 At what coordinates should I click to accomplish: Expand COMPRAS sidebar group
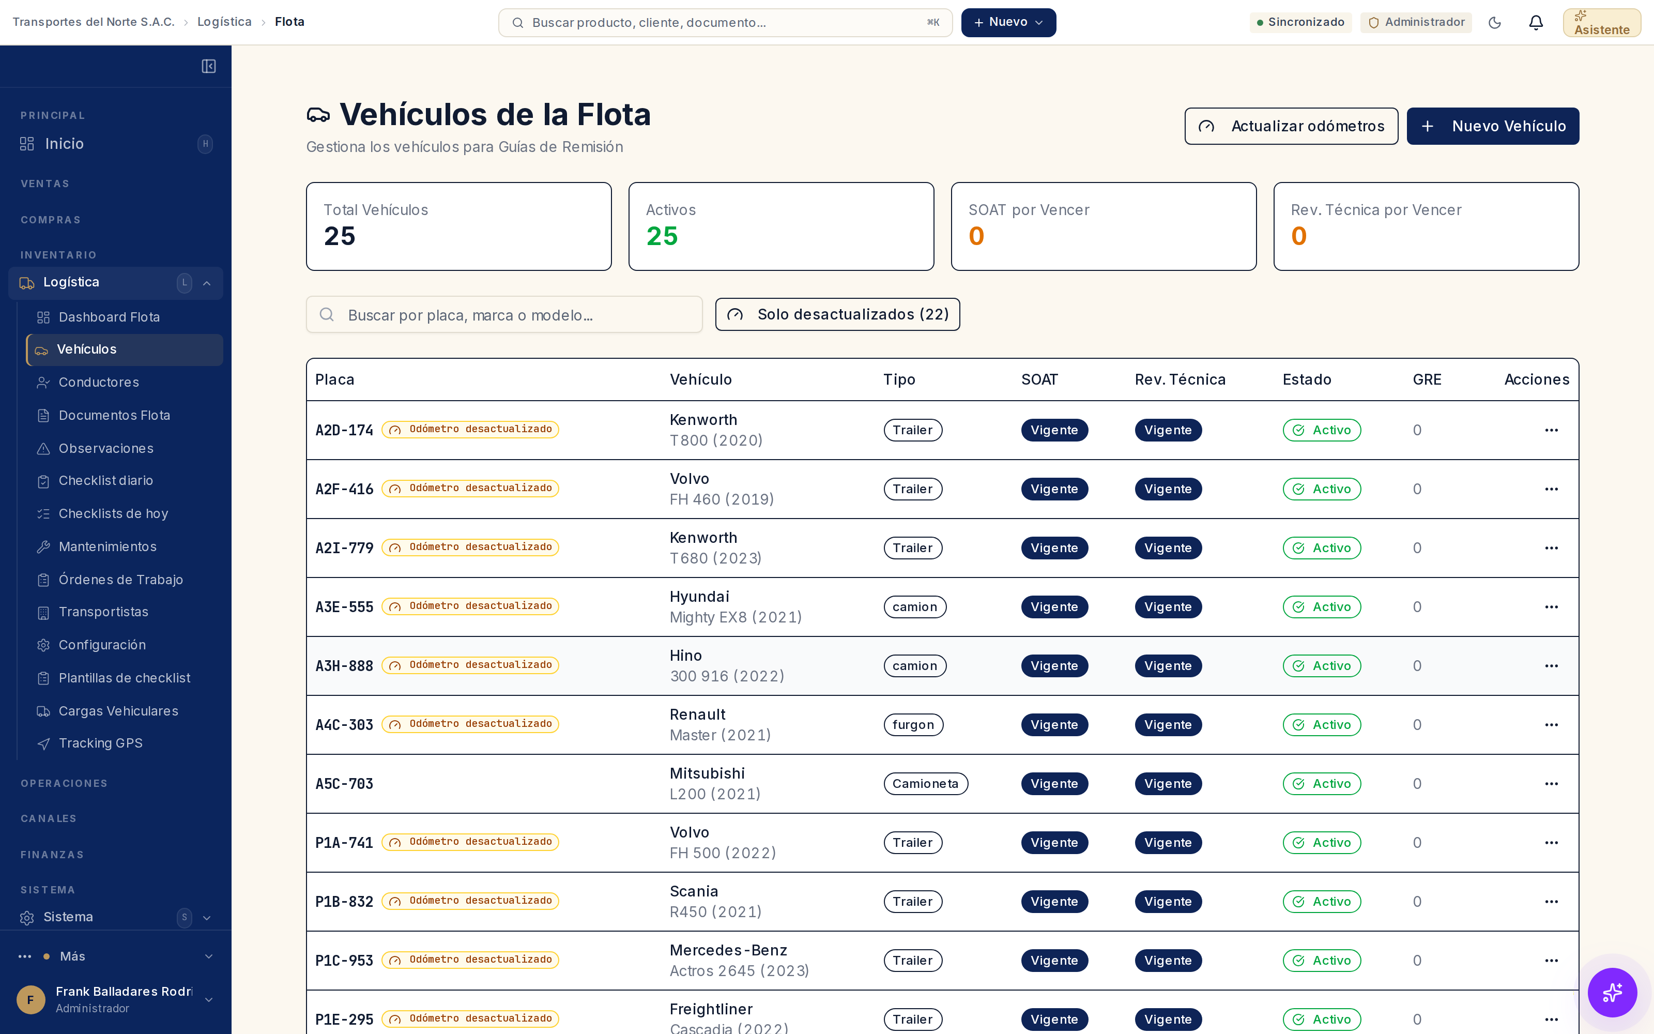point(51,220)
